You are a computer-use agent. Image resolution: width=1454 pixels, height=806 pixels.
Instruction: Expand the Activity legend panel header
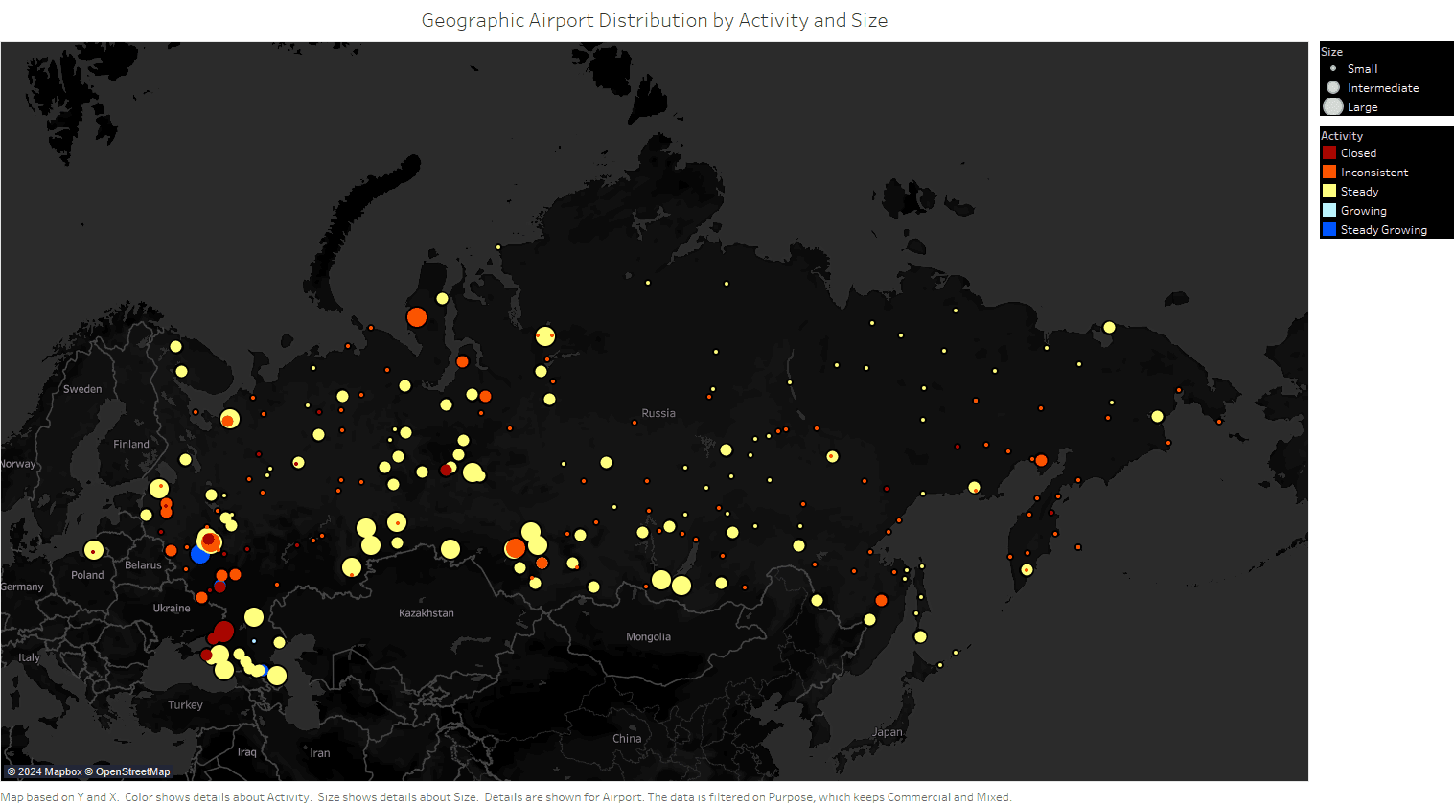1342,135
